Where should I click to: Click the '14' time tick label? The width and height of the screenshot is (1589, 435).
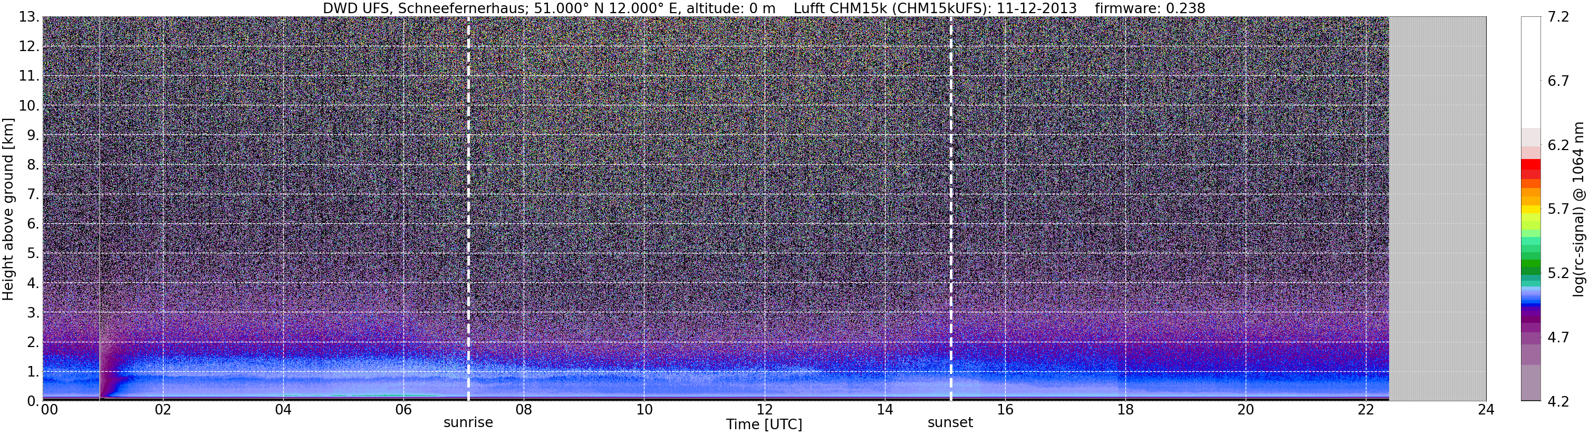884,410
